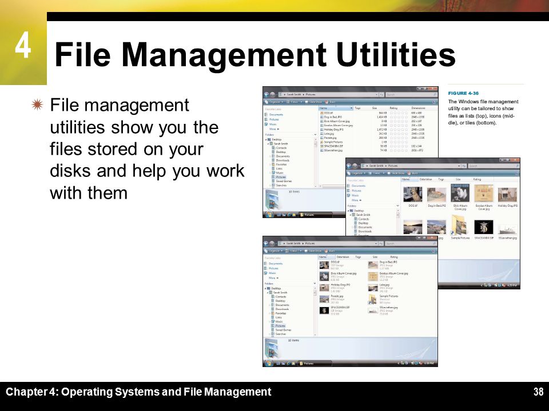The height and width of the screenshot is (411, 549).
Task: Open Views dropdown in tiles-view window
Action: tap(295, 251)
